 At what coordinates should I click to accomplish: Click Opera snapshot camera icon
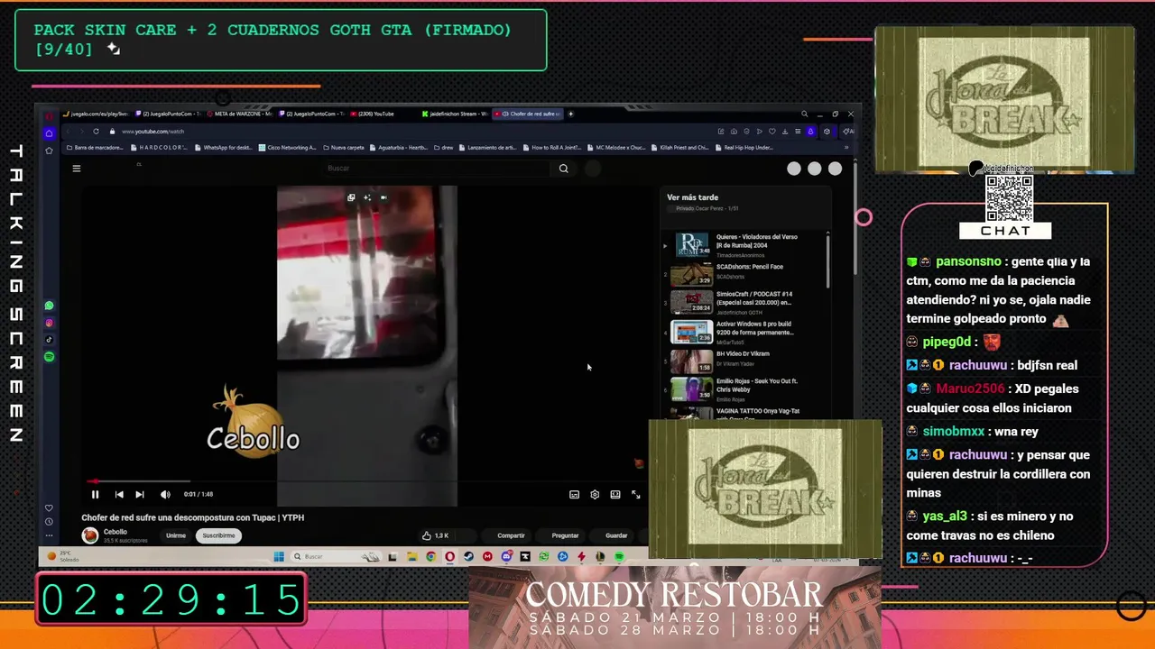[x=734, y=132]
